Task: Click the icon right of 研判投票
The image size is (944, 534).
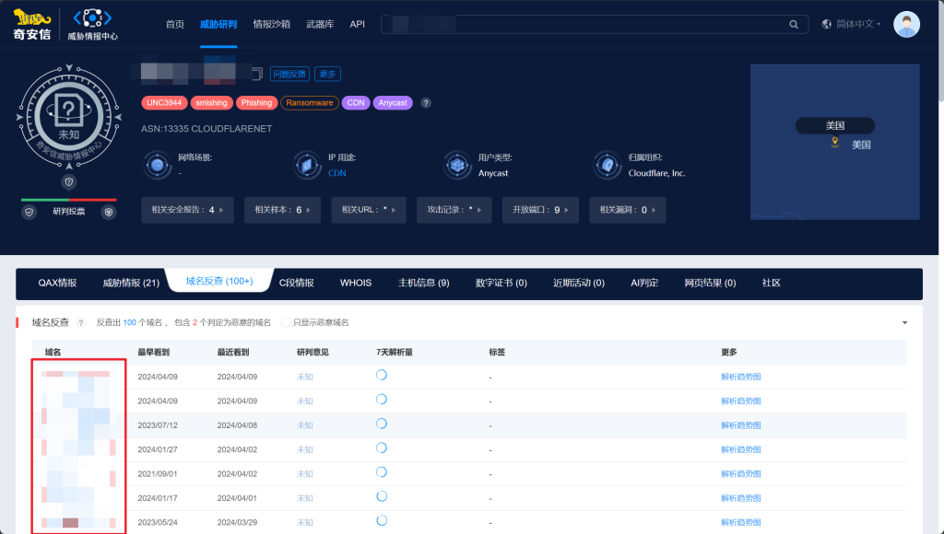Action: point(109,212)
